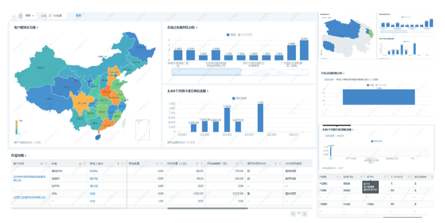Click the 3.000 bar in market chart
The height and width of the screenshot is (223, 445).
[291, 52]
